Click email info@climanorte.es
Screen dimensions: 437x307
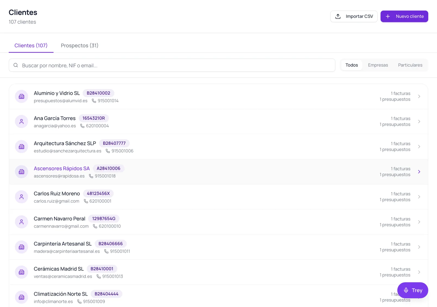click(53, 302)
